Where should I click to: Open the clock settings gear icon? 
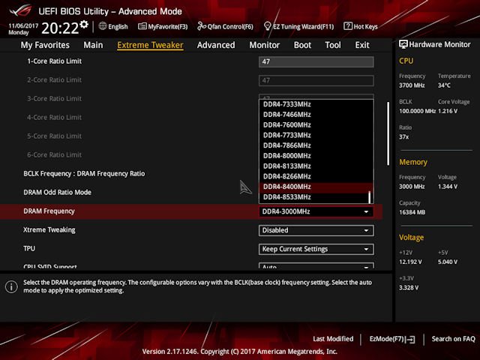pos(84,25)
